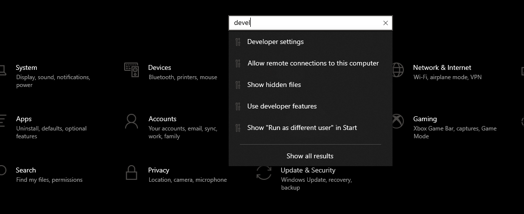This screenshot has width=524, height=214.
Task: Click 'Your accounts, email, sync, work, family' text
Action: (183, 132)
